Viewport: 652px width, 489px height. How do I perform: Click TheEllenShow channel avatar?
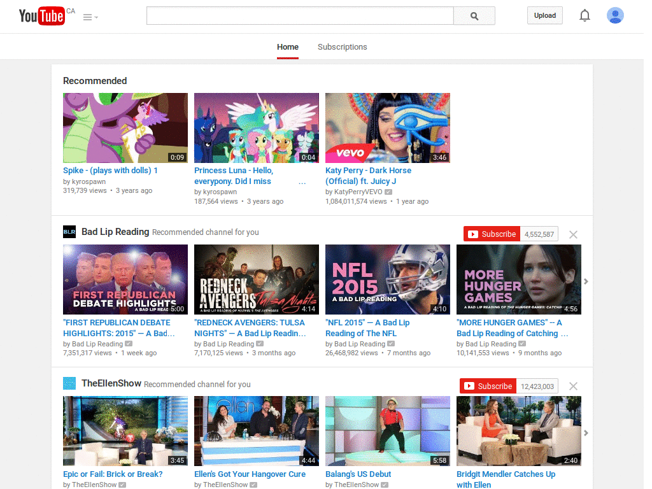69,383
